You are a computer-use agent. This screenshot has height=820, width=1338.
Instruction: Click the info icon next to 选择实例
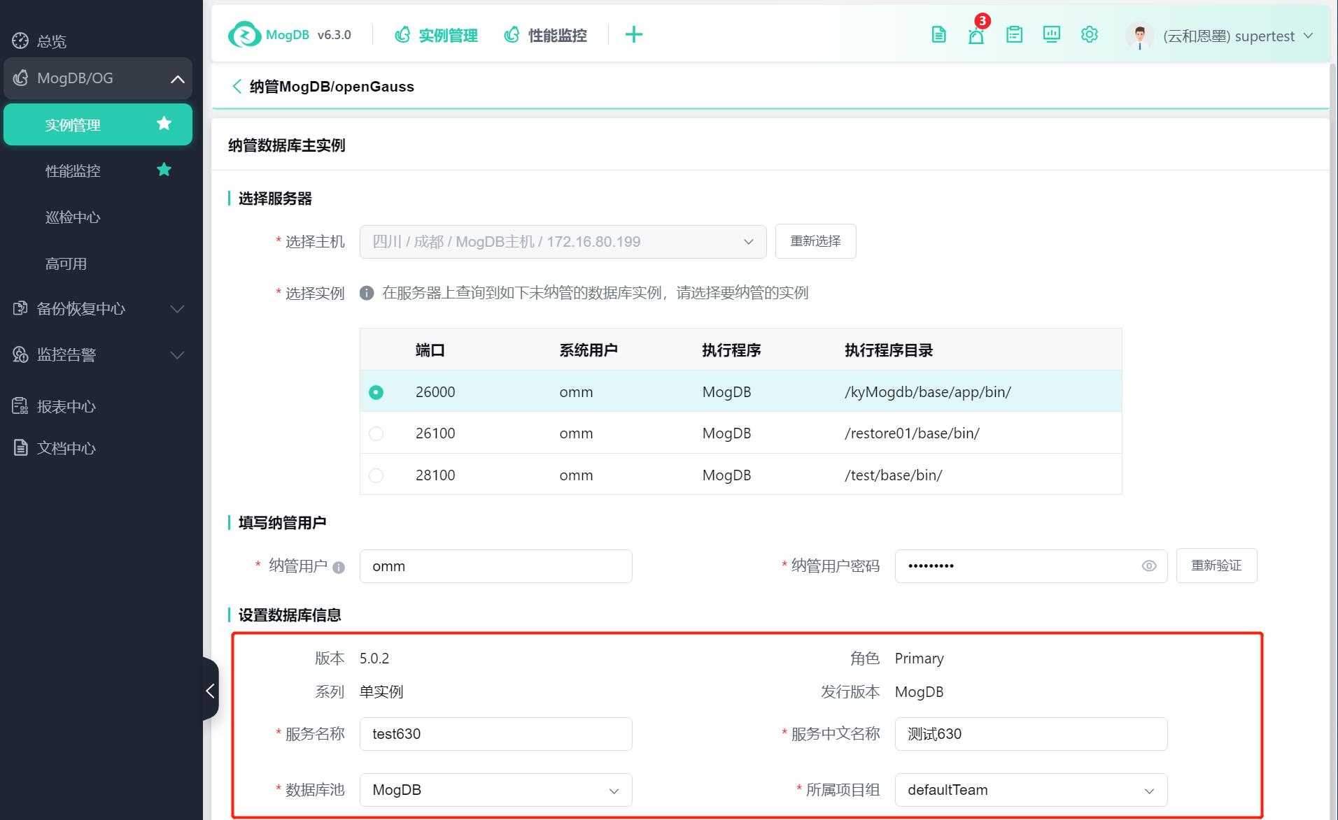point(367,293)
